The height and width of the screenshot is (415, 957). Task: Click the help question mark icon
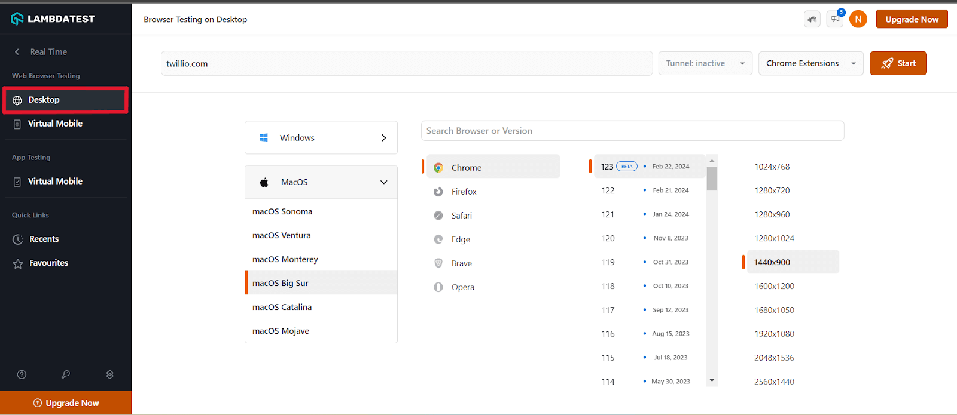pyautogui.click(x=22, y=374)
